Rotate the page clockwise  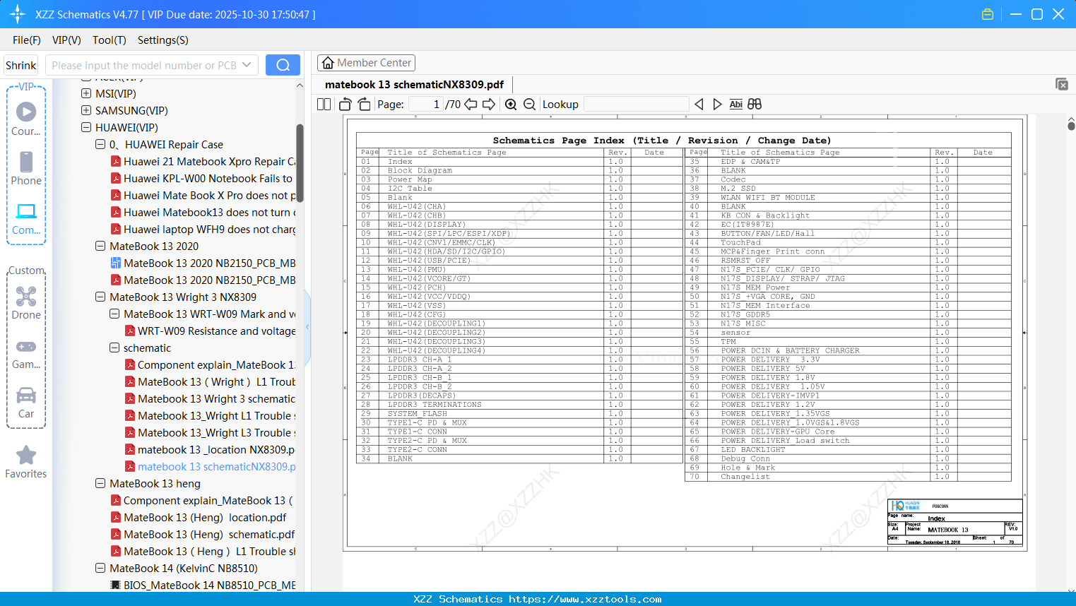pos(365,105)
